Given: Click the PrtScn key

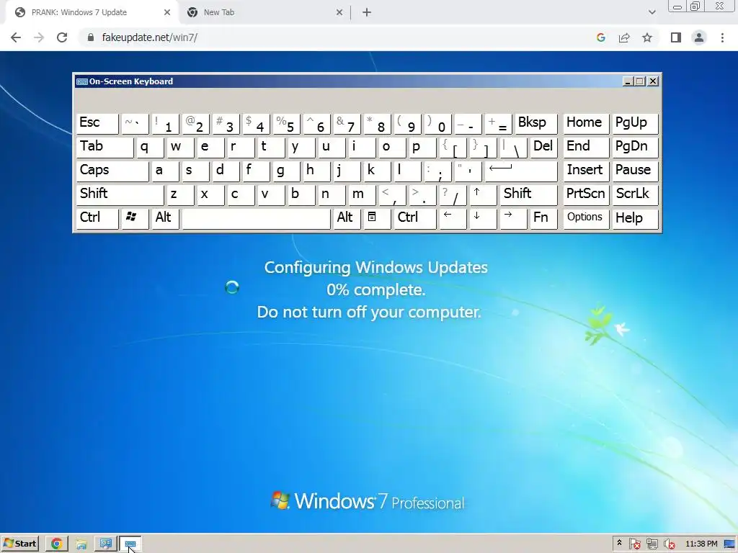Looking at the screenshot, I should pyautogui.click(x=586, y=194).
